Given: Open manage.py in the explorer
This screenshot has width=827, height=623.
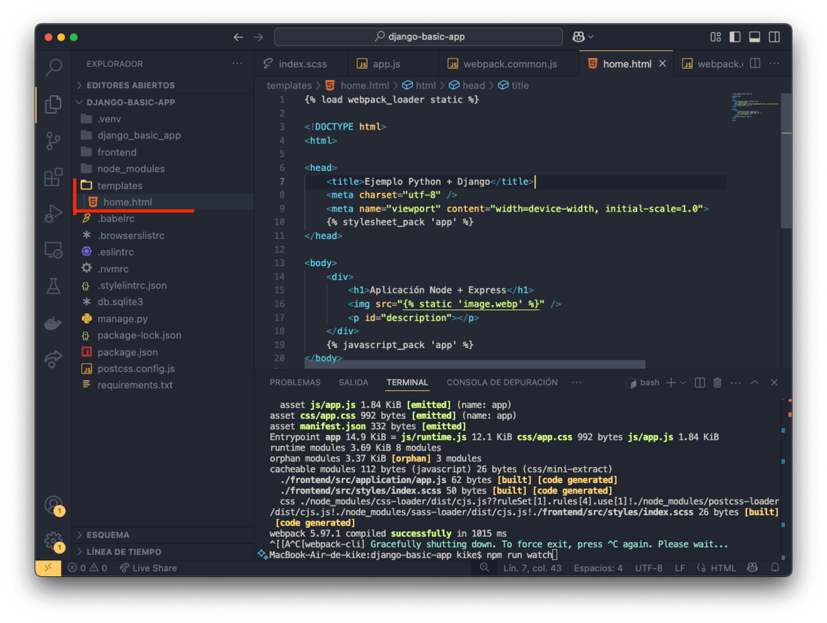Looking at the screenshot, I should coord(163,318).
